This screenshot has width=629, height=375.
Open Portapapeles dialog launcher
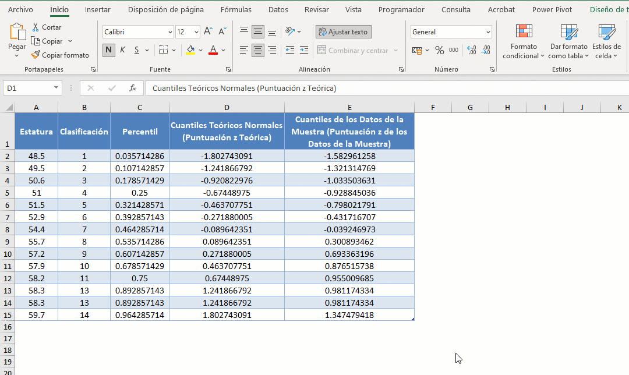click(93, 69)
